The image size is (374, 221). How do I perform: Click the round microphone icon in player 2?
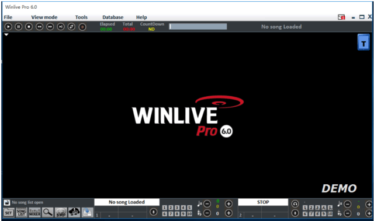coord(295,213)
